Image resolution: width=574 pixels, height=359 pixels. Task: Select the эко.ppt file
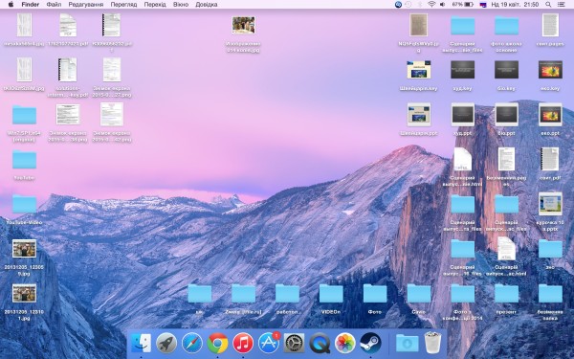550,115
